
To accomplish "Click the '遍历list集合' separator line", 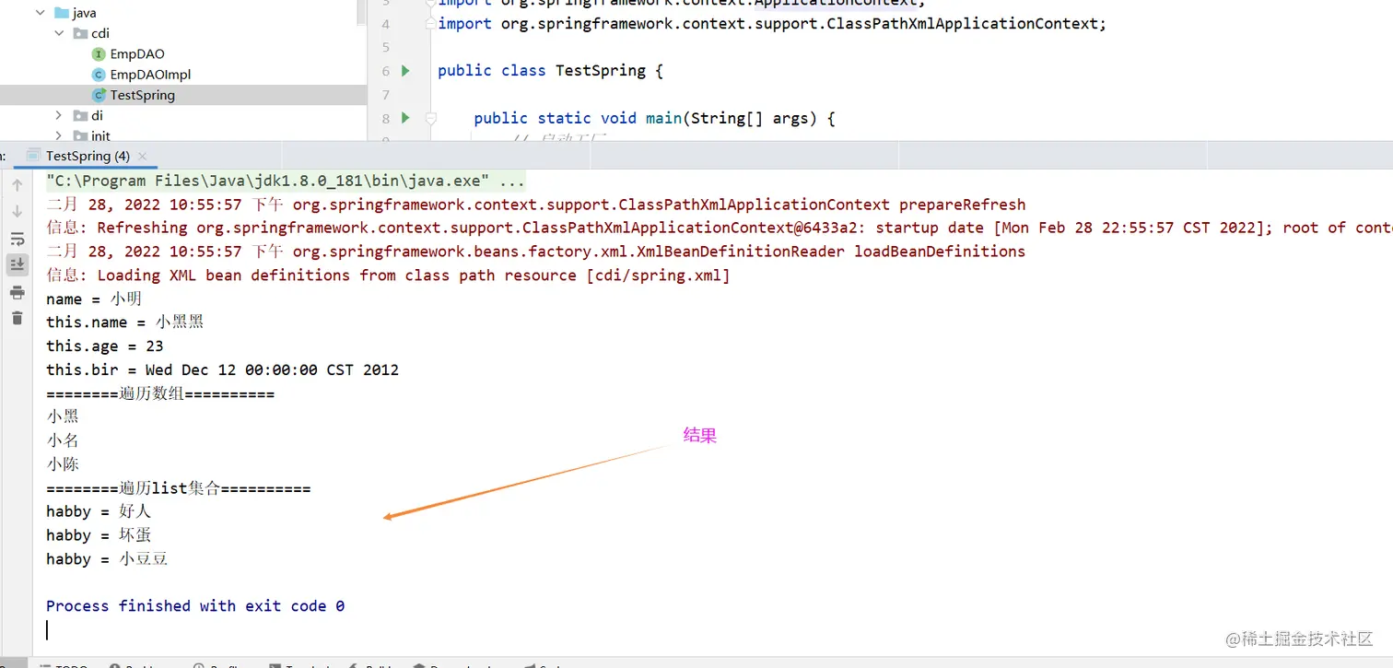I will [x=179, y=488].
